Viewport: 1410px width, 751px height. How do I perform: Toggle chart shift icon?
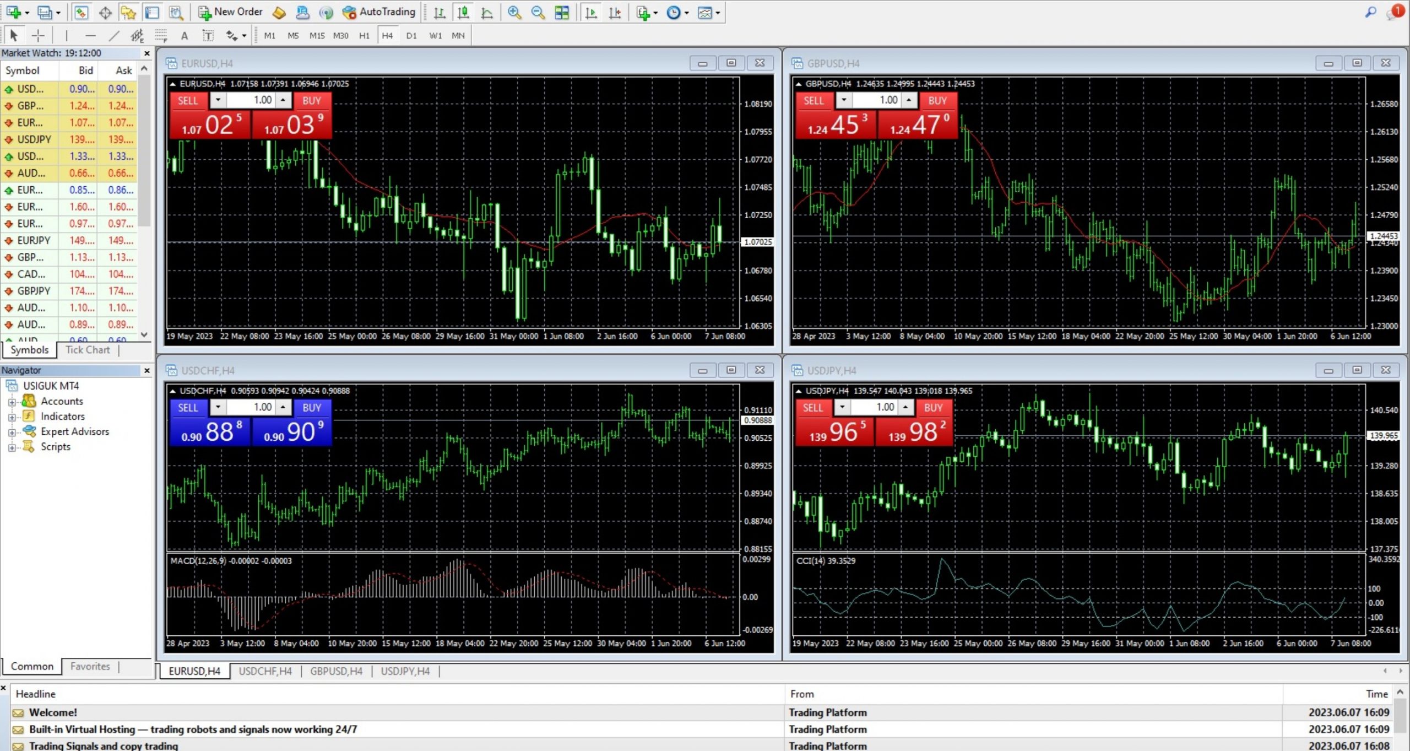(615, 12)
